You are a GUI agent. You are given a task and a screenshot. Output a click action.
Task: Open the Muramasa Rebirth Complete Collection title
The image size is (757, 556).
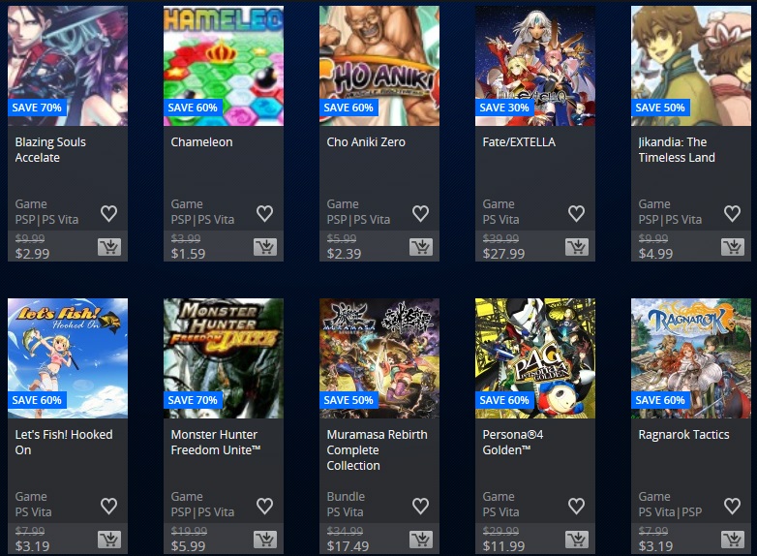coord(378,449)
